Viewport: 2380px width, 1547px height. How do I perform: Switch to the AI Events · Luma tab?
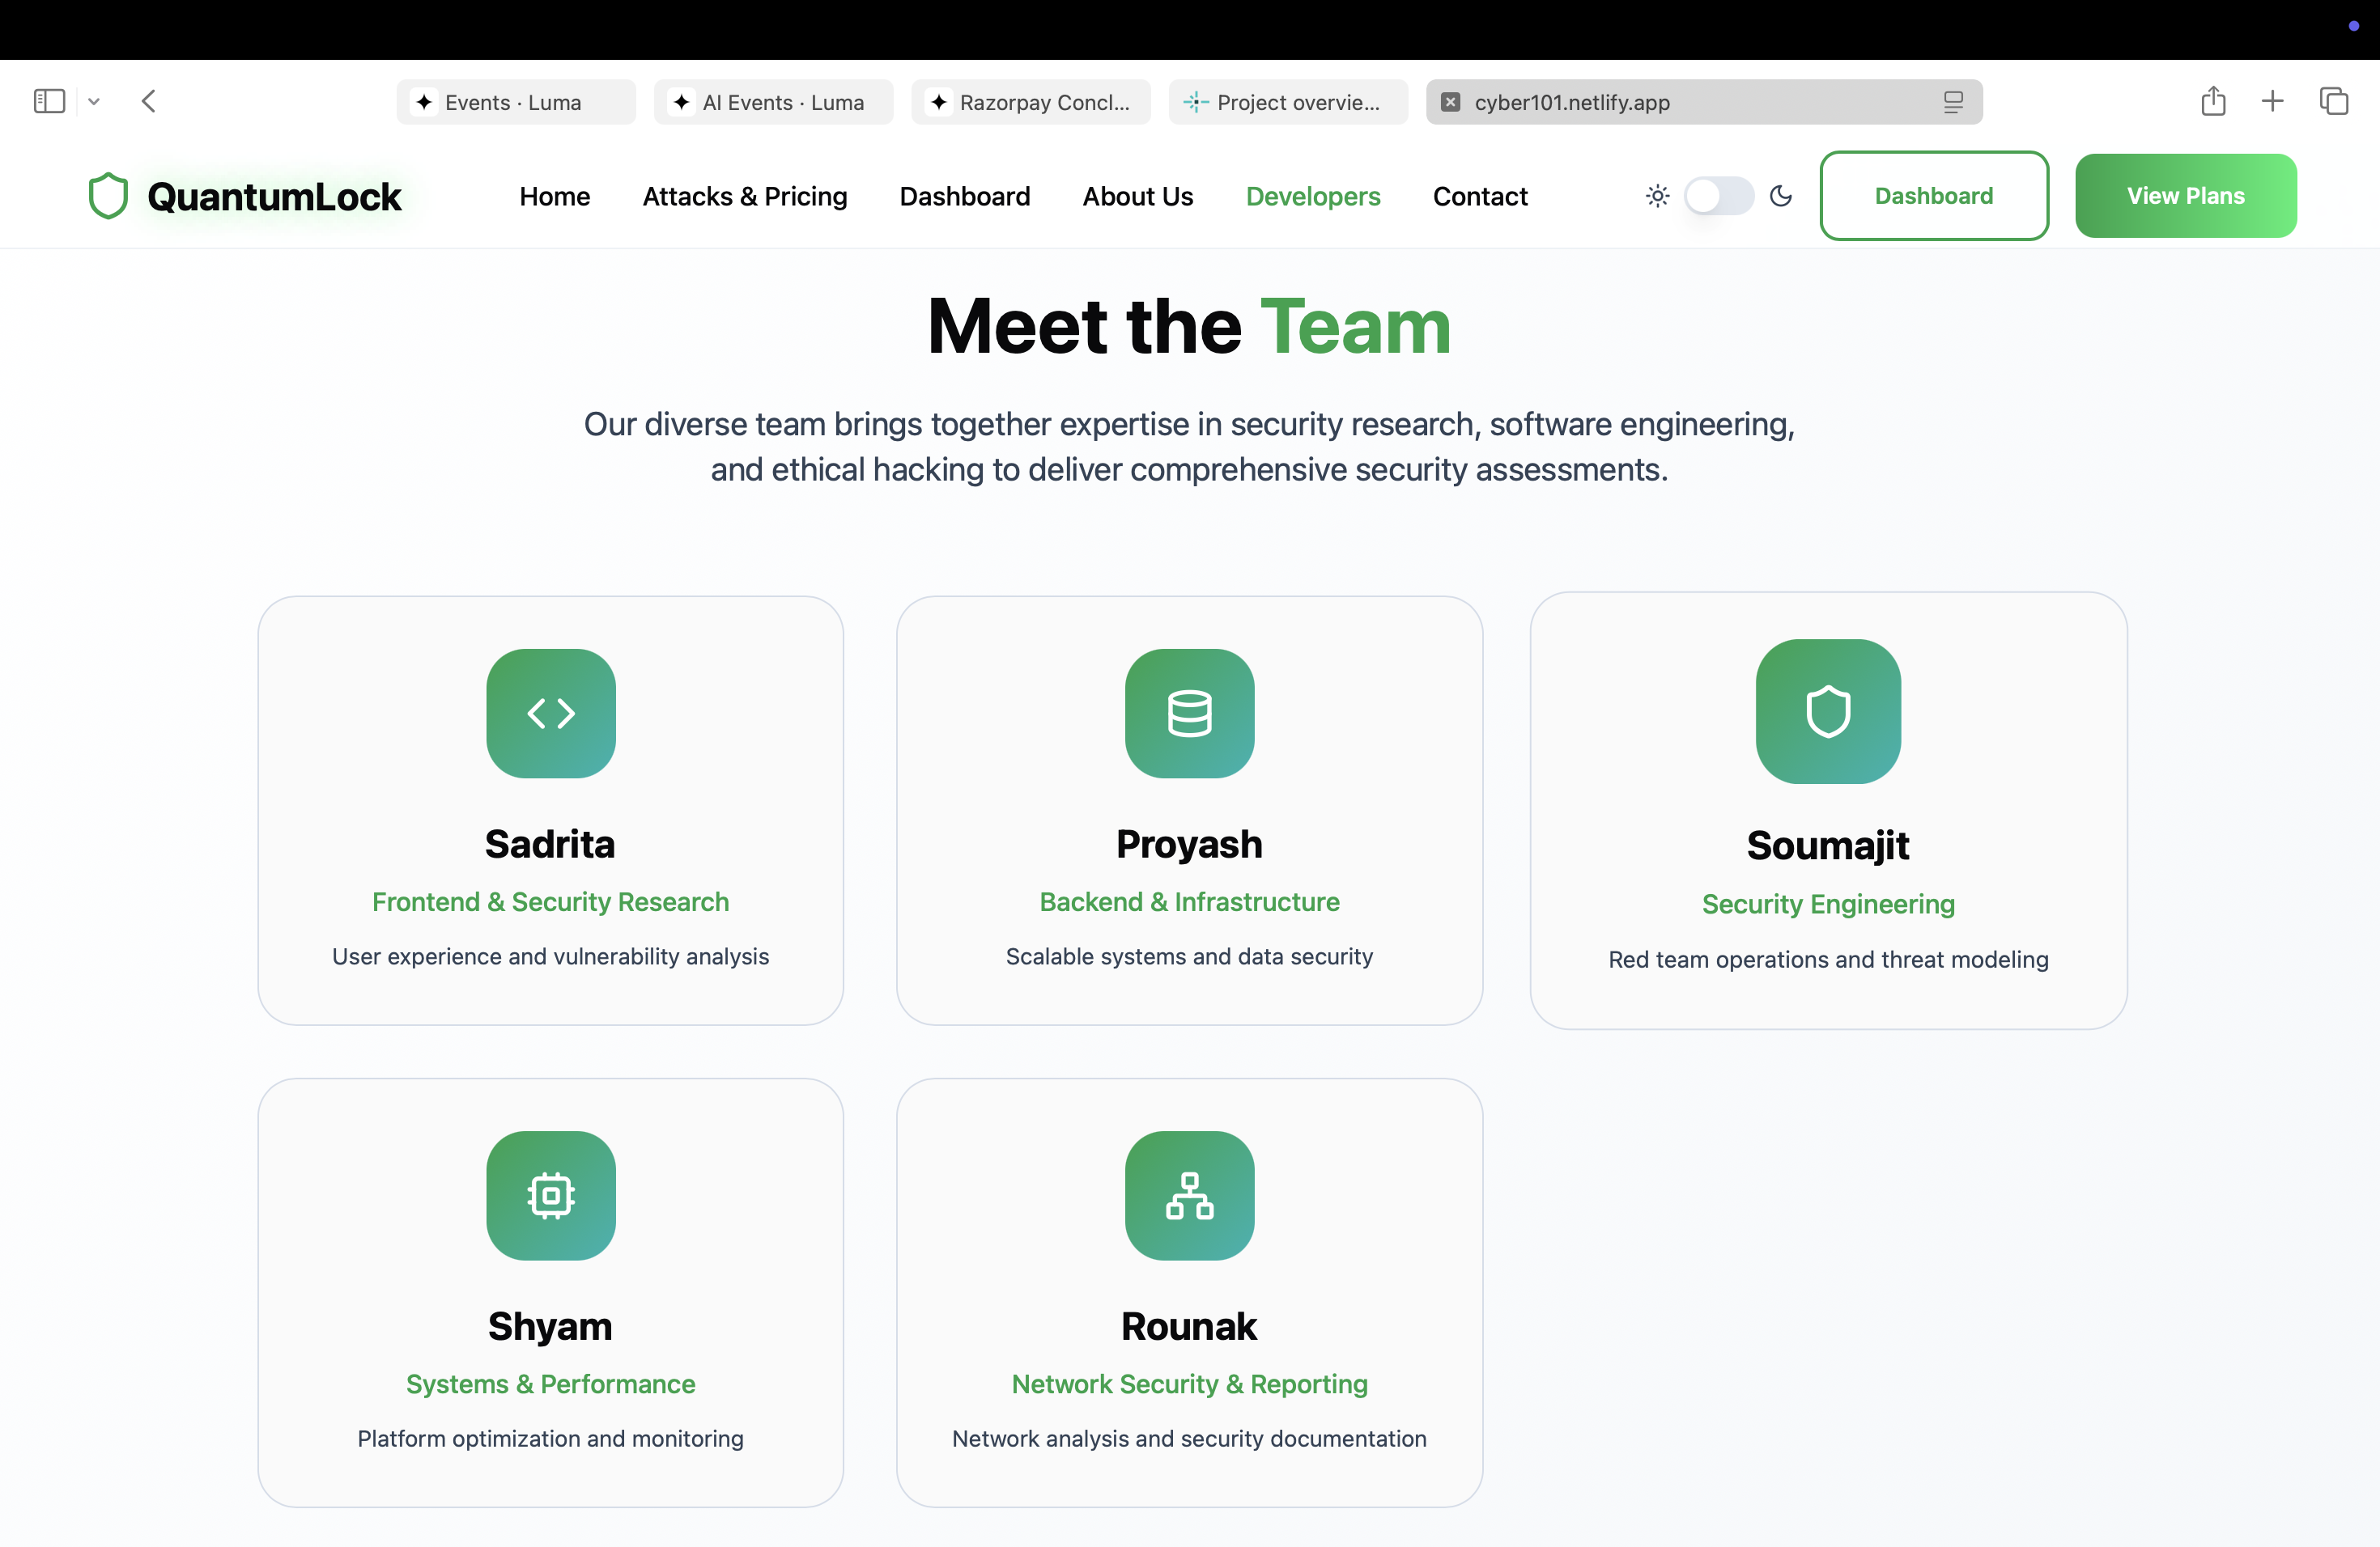[x=773, y=102]
